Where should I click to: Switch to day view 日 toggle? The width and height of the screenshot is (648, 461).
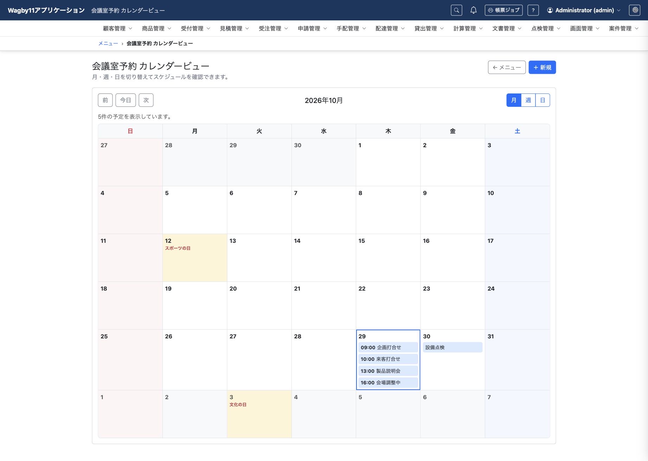tap(543, 100)
